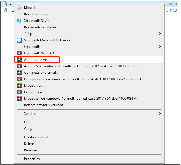Click WinRAR icon beside Extract to folder entry
181x165 pixels.
(19, 99)
